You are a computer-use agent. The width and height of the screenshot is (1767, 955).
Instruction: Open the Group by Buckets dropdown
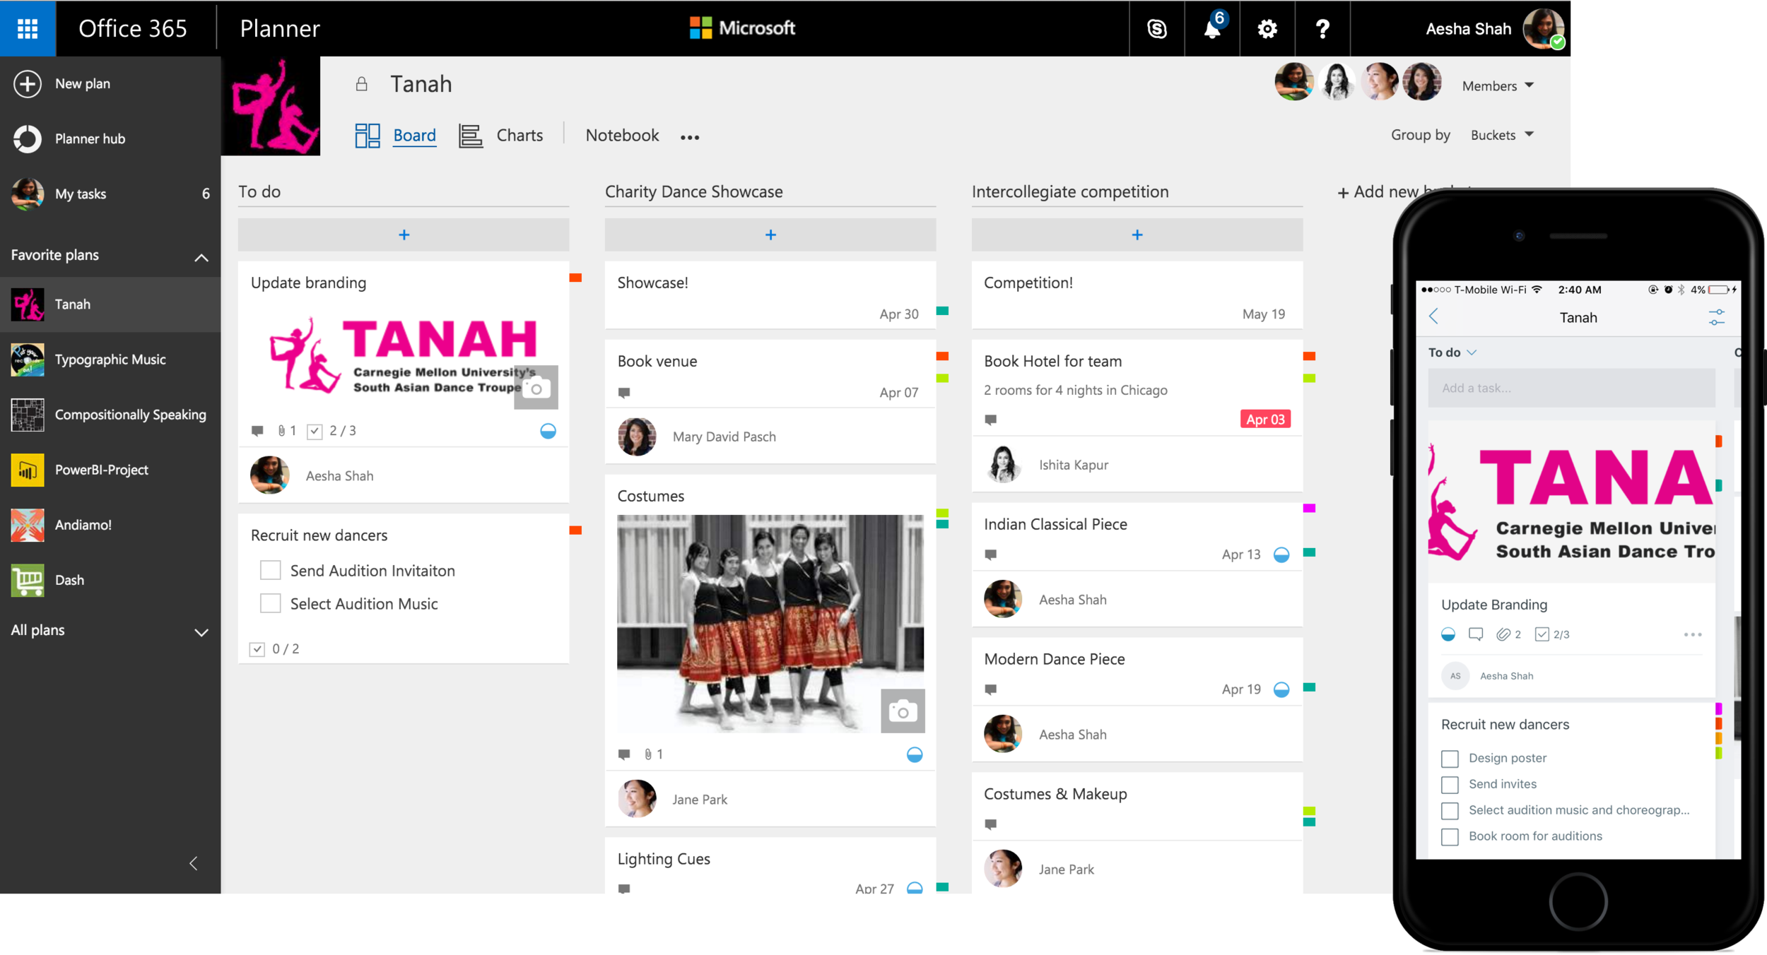click(1501, 135)
